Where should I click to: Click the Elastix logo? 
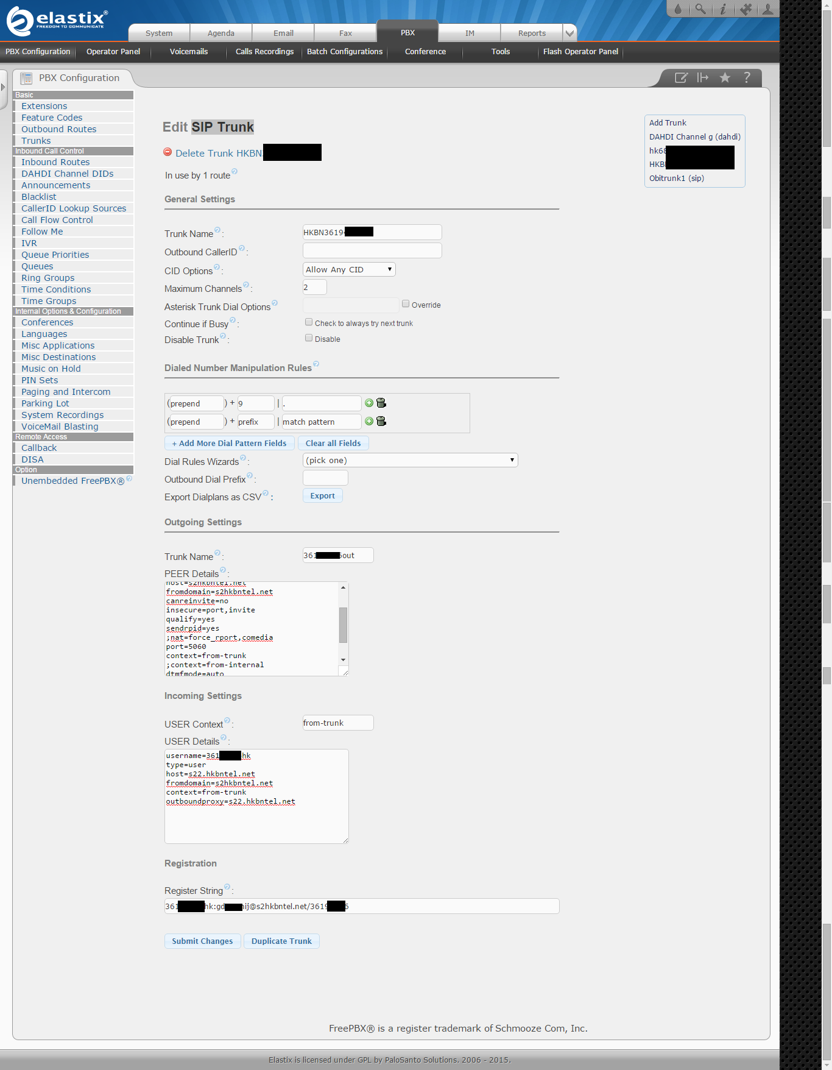[57, 21]
